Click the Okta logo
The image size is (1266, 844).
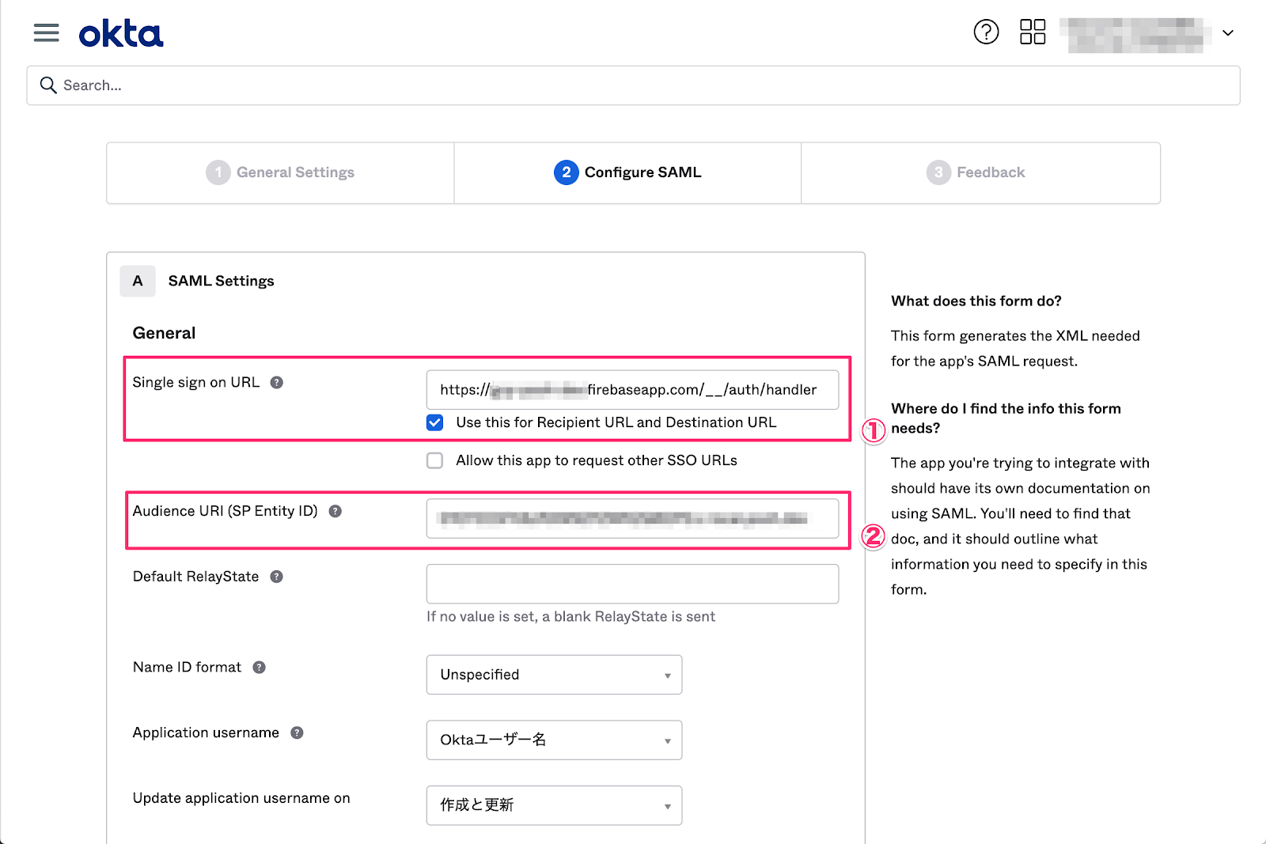(121, 34)
